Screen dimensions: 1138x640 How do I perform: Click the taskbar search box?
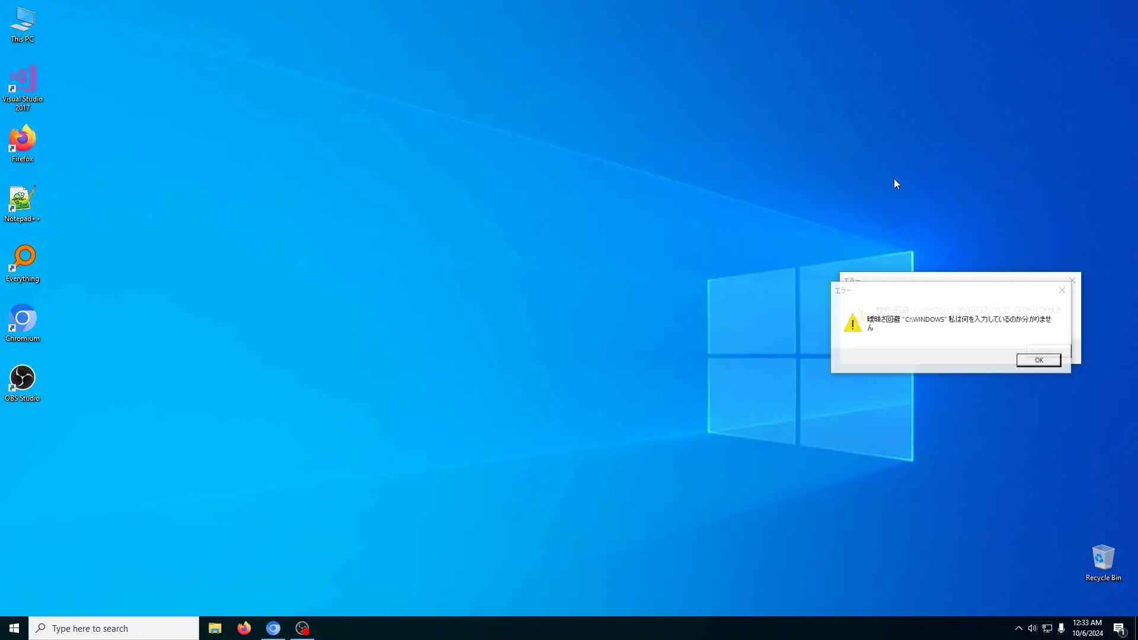click(x=114, y=628)
